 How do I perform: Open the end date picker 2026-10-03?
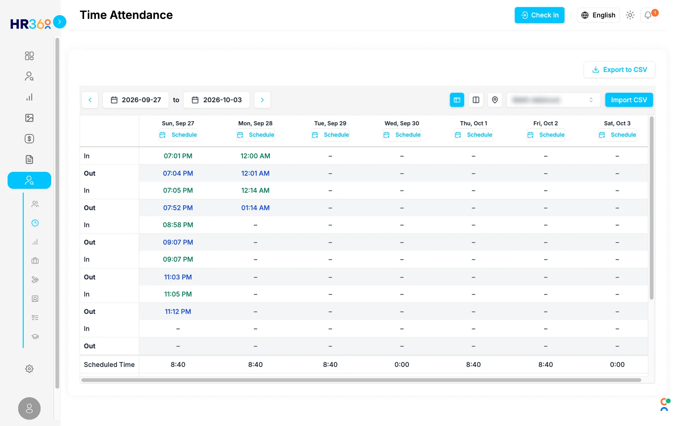pyautogui.click(x=217, y=100)
